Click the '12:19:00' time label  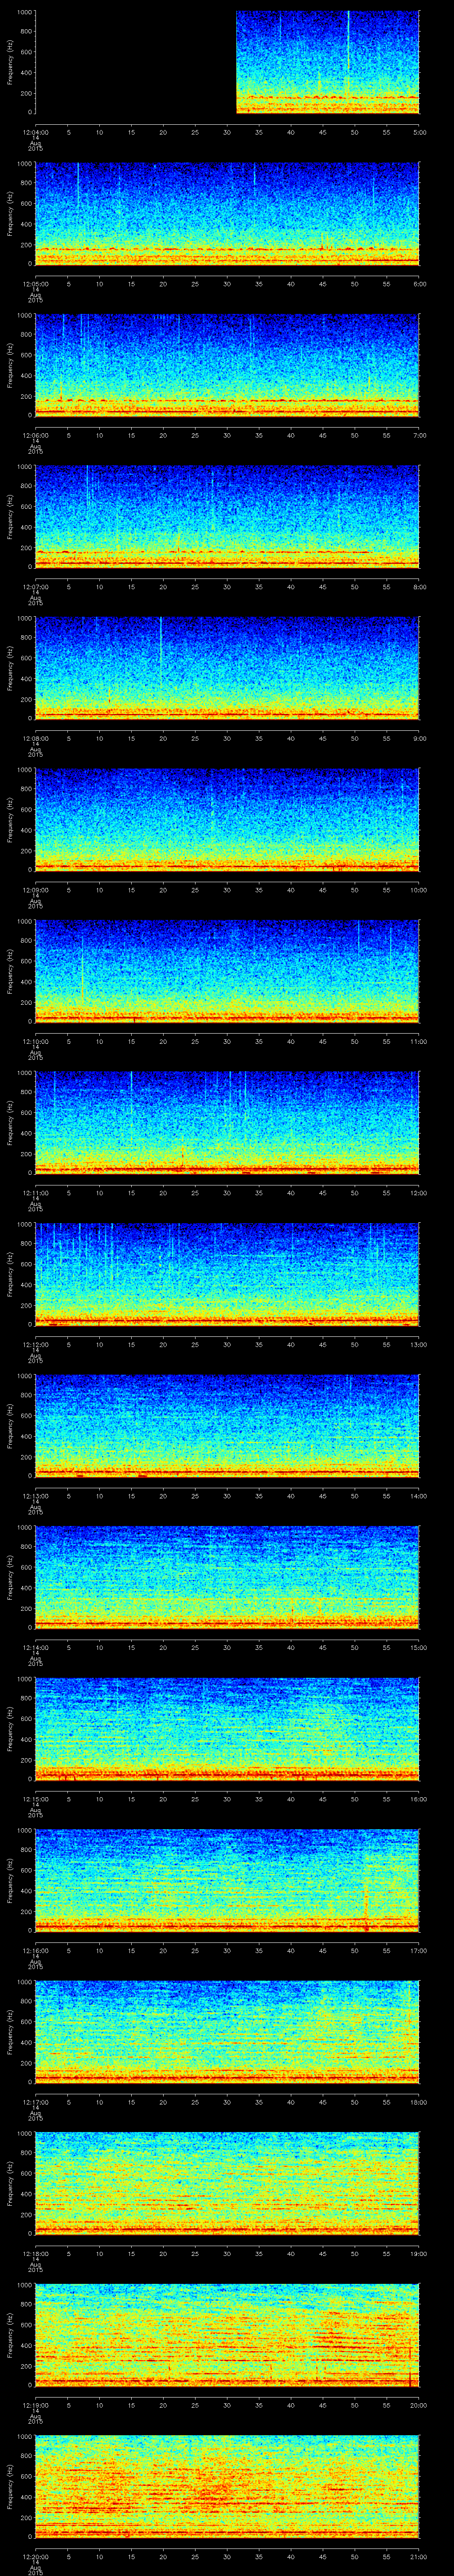[35, 2405]
